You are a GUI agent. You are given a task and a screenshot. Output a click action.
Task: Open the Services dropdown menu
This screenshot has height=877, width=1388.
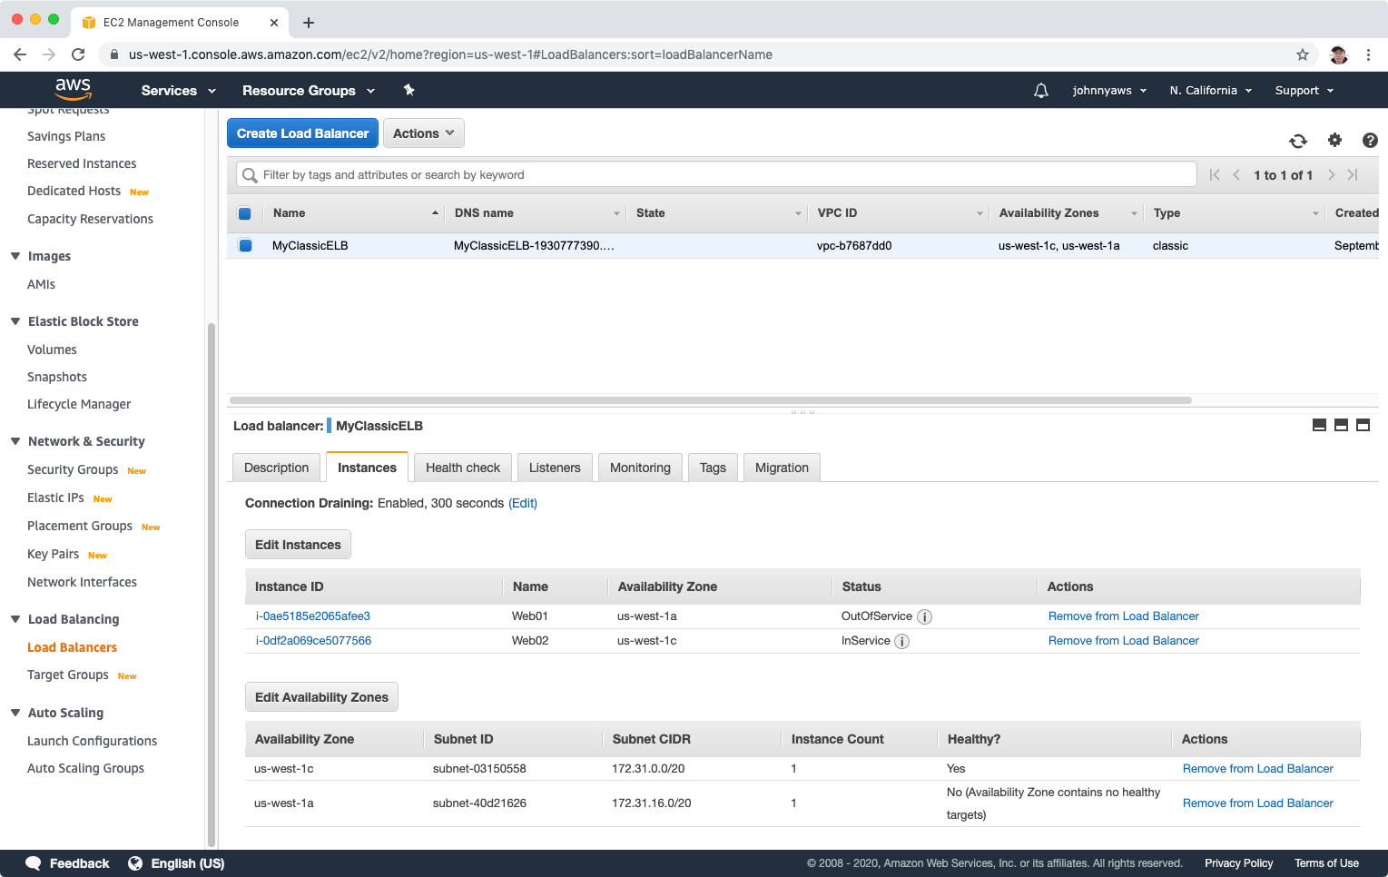178,91
